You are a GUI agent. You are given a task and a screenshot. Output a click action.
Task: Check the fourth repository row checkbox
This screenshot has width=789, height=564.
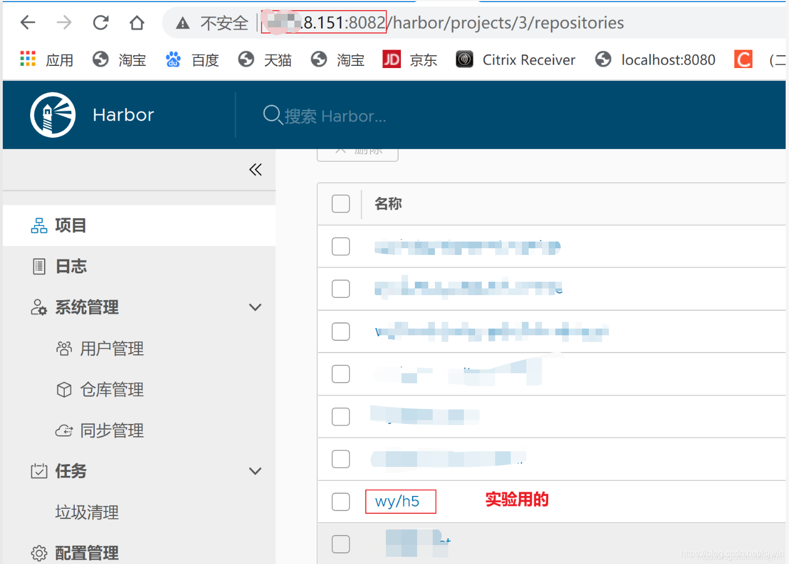click(x=341, y=374)
